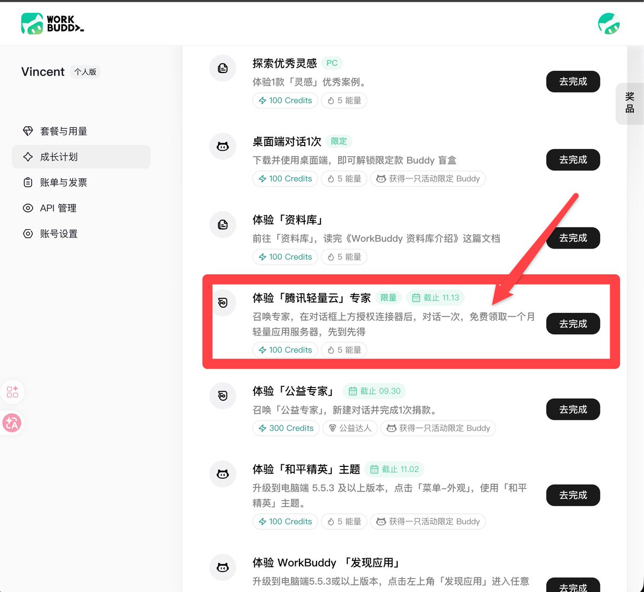Click the 个人版 badge next to Vincent

click(x=85, y=72)
